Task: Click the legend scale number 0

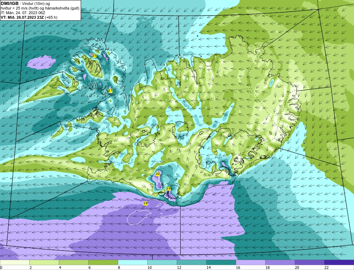Action: (1, 268)
